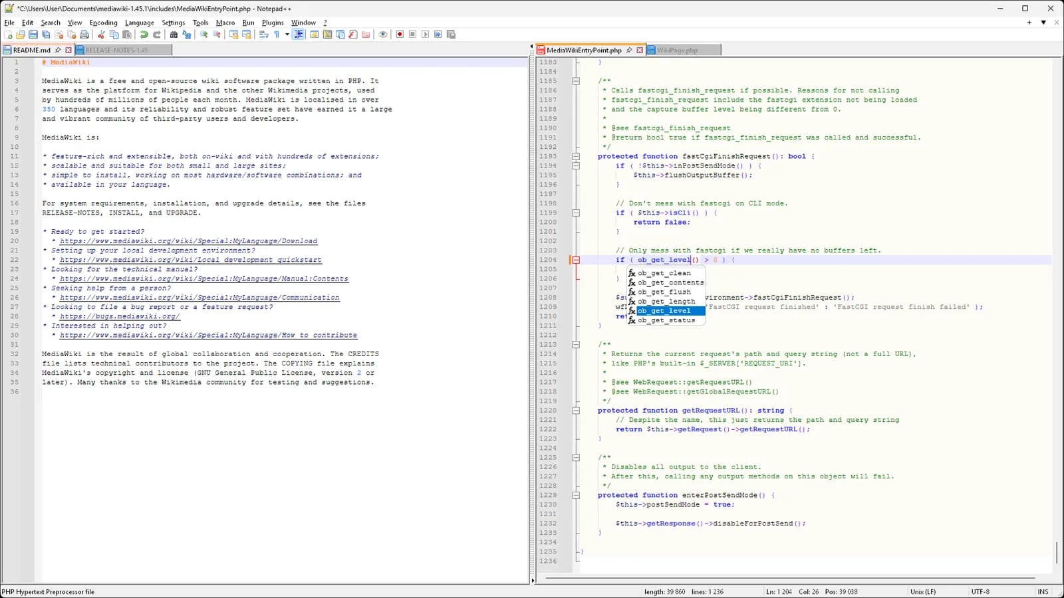Collapse the fold marker at line 1229

pos(576,495)
